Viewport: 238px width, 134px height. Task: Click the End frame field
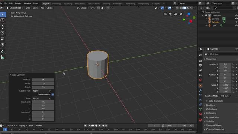(x=187, y=126)
